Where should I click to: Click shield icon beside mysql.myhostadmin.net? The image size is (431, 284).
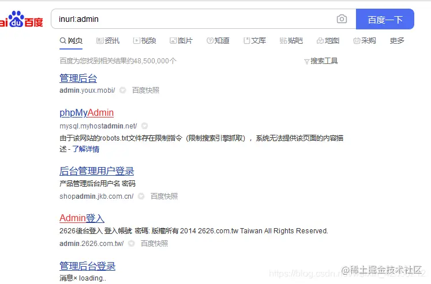click(x=145, y=126)
